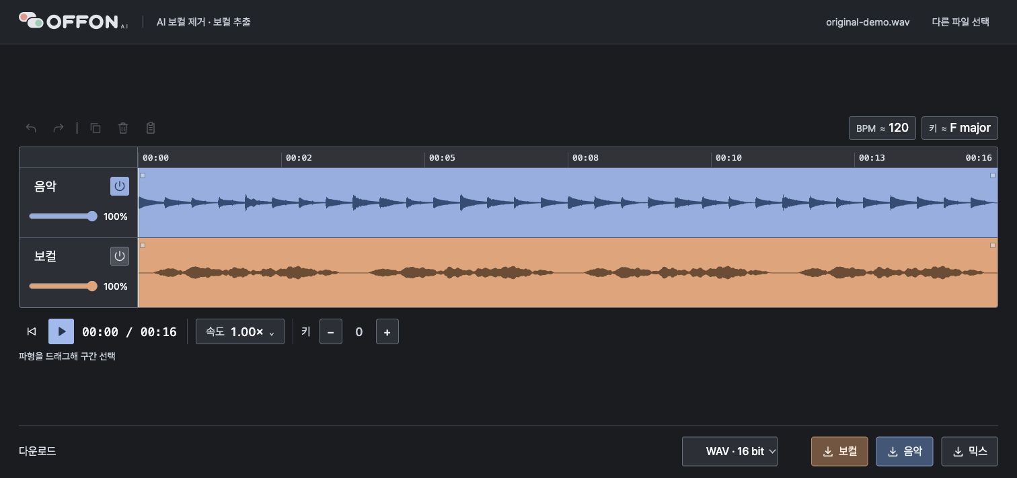Click the 00:08 timeline marker
This screenshot has width=1017, height=478.
(x=585, y=158)
